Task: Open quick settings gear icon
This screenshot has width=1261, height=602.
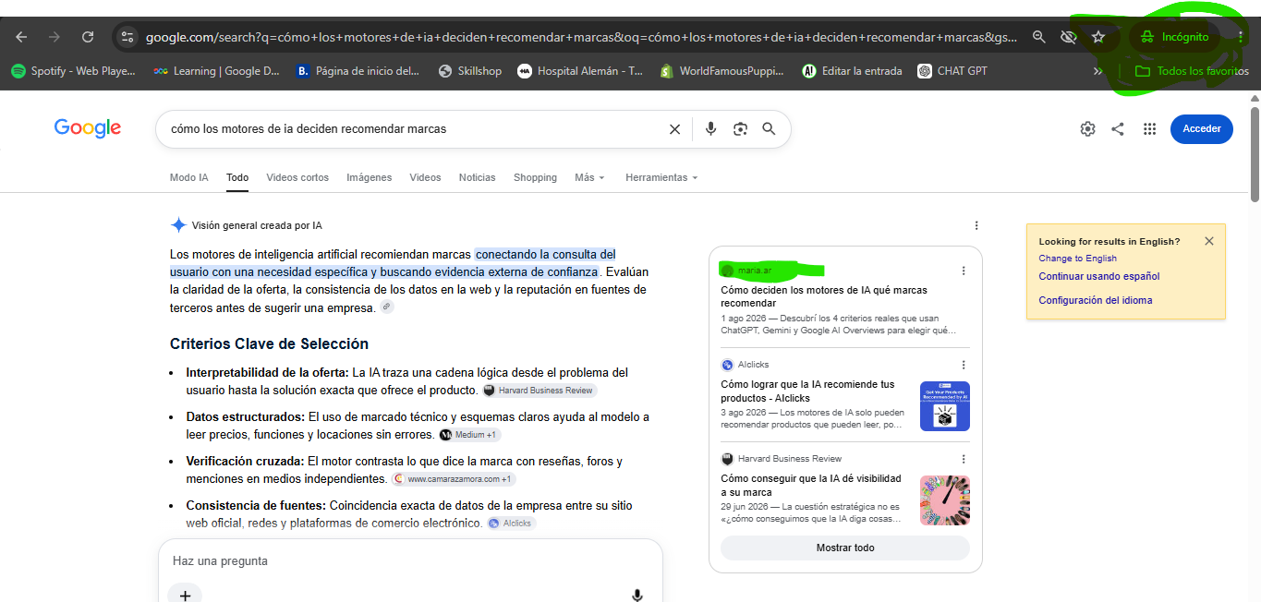Action: (x=1087, y=129)
